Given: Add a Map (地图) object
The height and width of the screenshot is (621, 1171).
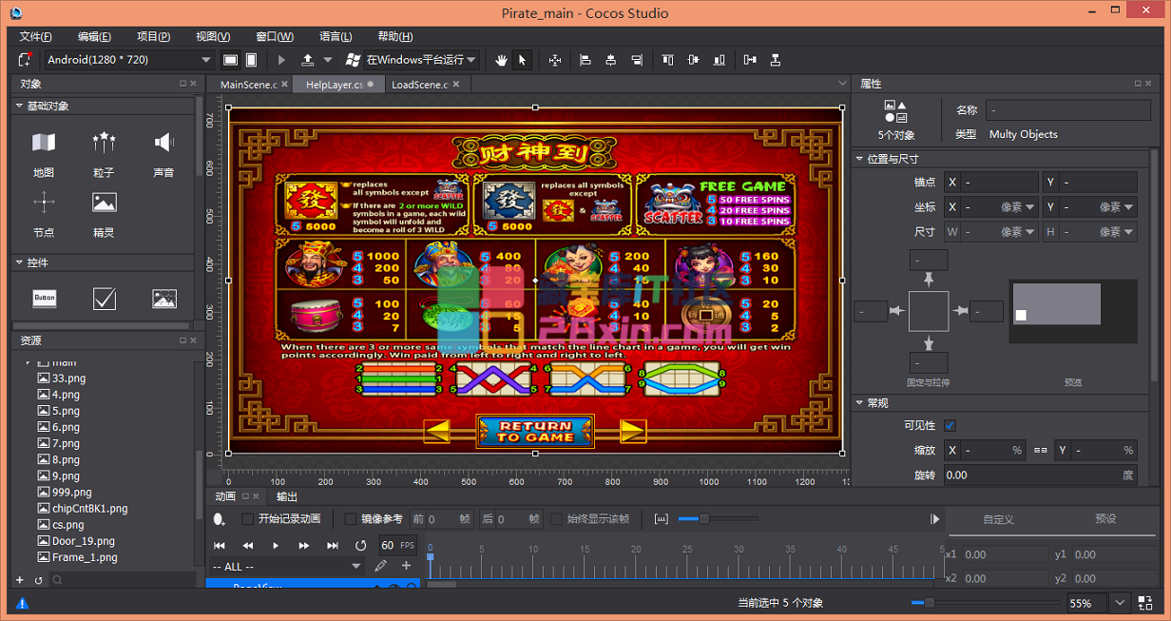Looking at the screenshot, I should (44, 153).
